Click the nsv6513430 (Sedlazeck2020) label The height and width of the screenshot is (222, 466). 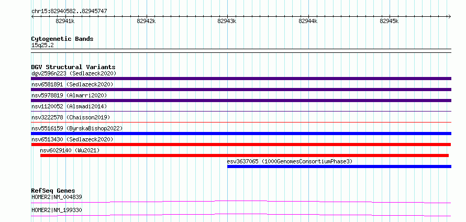coord(72,139)
